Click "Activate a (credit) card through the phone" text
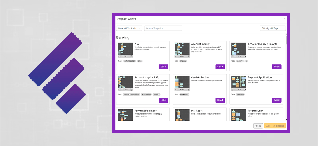318x146 pixels. coord(206,80)
